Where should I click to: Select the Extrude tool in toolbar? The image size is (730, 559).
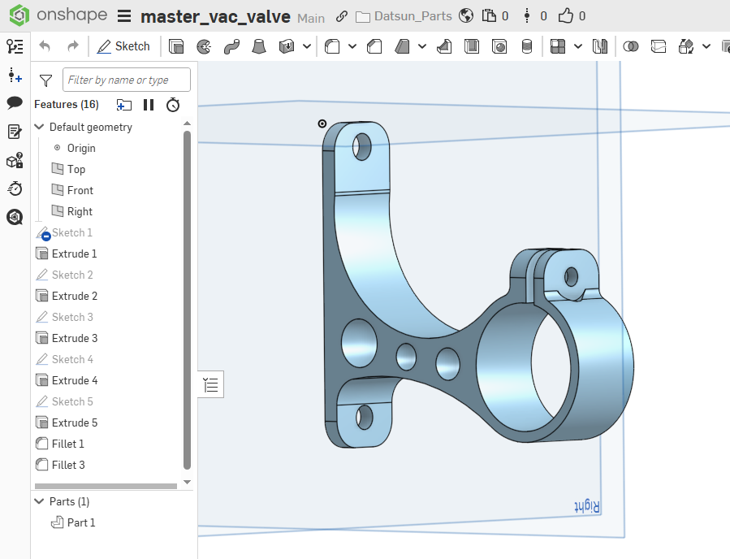[x=176, y=46]
